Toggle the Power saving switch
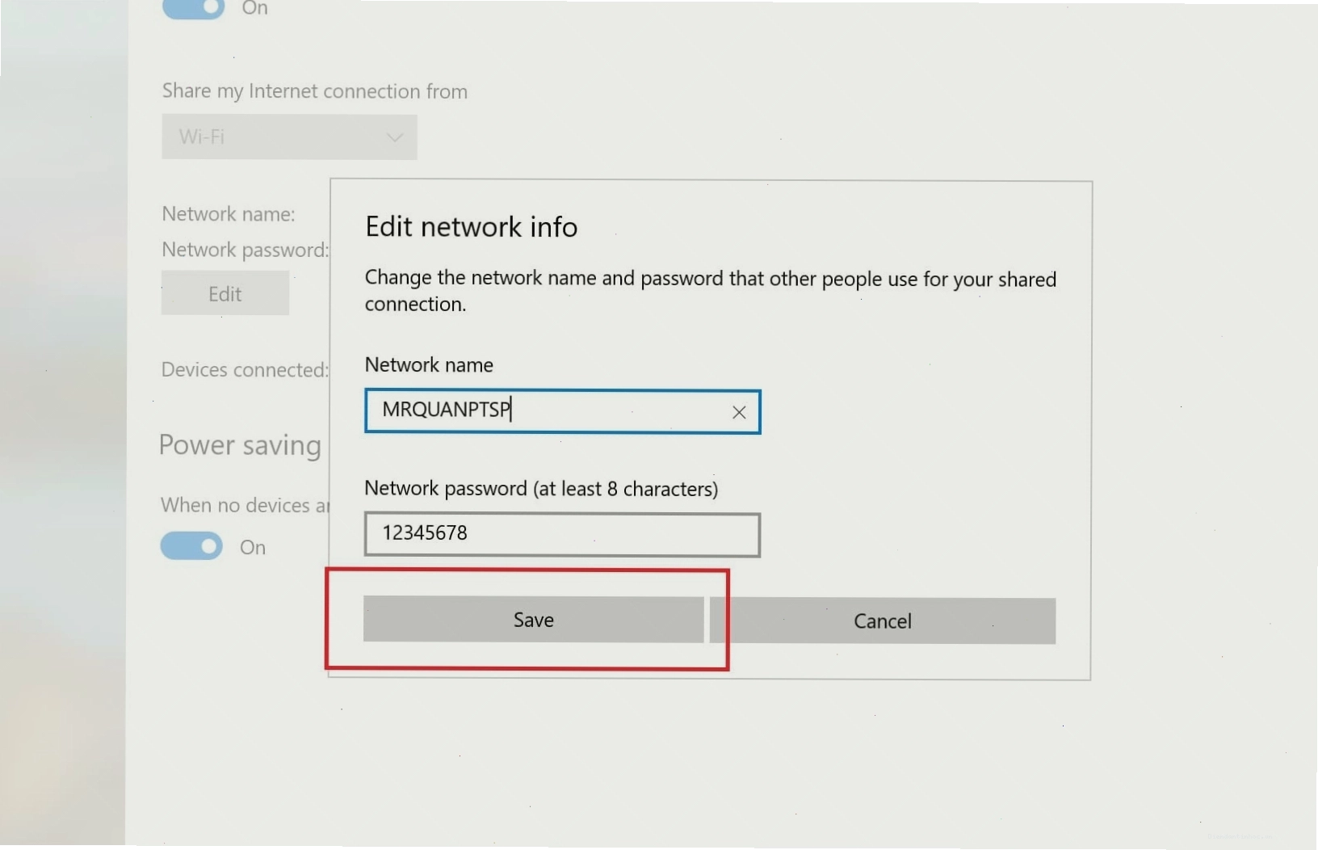The height and width of the screenshot is (850, 1318). [x=191, y=546]
